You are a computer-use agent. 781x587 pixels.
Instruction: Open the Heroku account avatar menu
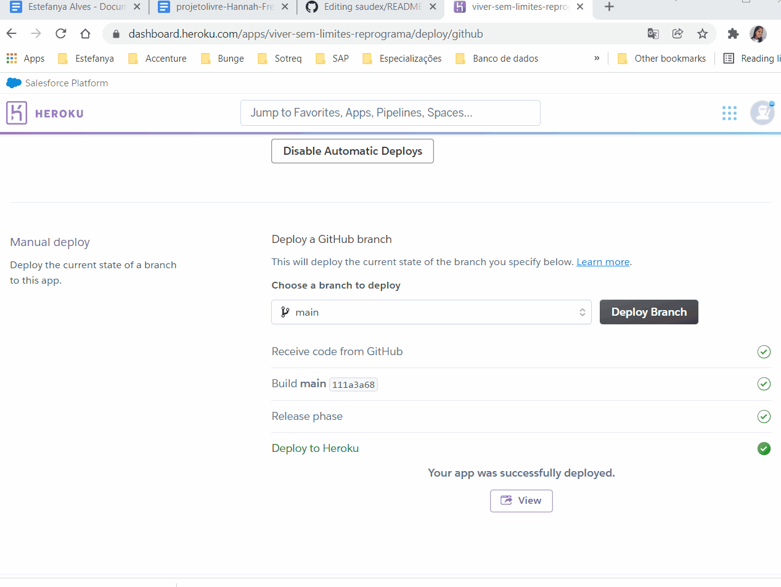point(763,113)
